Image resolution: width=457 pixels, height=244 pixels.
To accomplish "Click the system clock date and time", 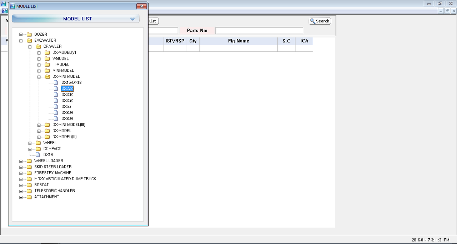I will click(430, 240).
